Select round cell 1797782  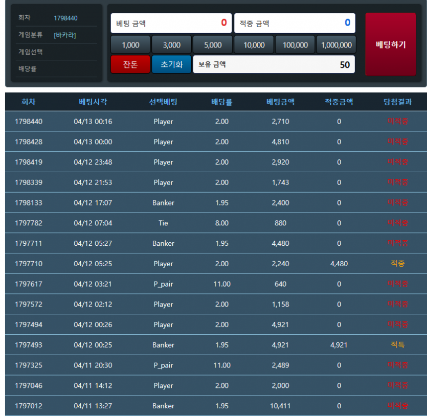coord(29,223)
